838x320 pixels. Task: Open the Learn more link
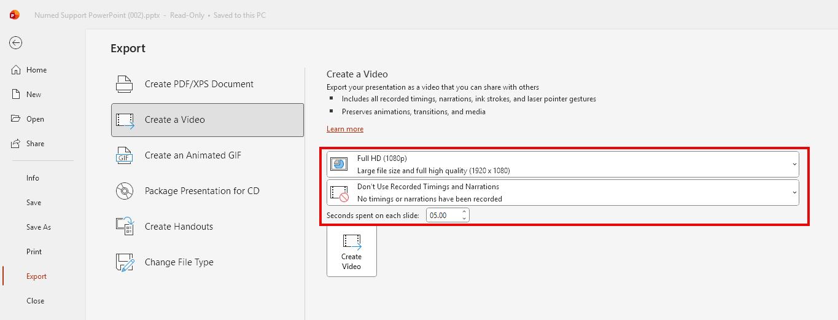(x=345, y=129)
